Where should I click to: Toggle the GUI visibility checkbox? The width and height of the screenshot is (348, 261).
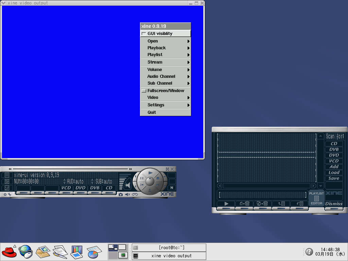click(144, 34)
